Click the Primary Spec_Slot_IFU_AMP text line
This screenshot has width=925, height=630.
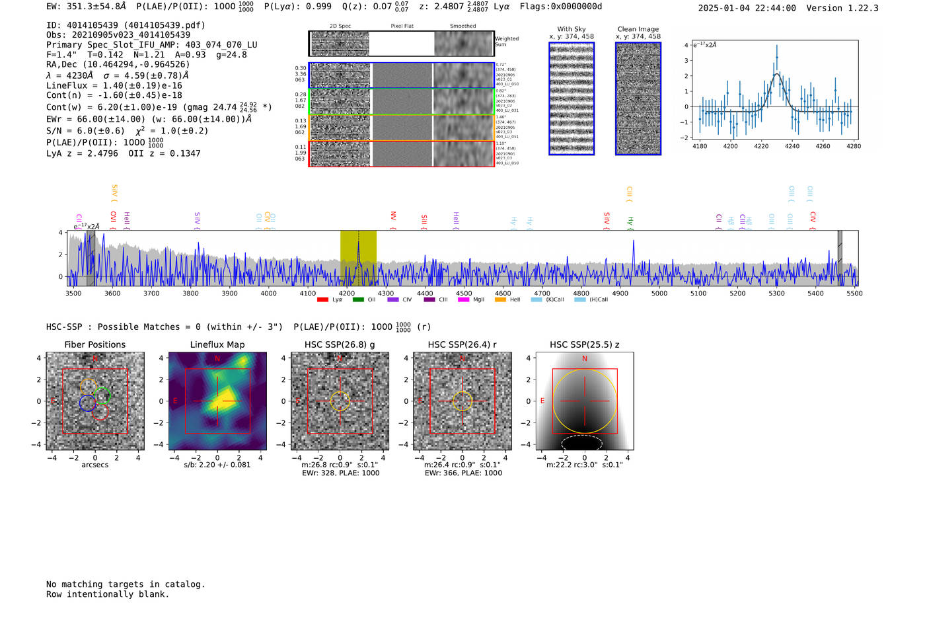[152, 45]
